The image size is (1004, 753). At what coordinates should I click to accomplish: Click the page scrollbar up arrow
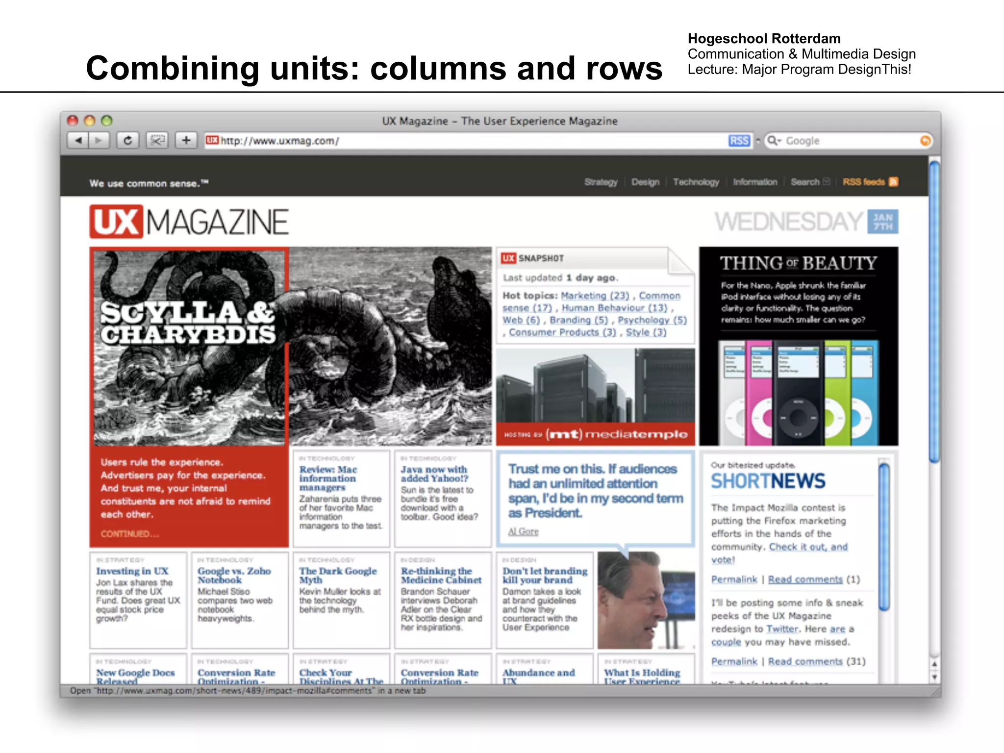[x=934, y=664]
